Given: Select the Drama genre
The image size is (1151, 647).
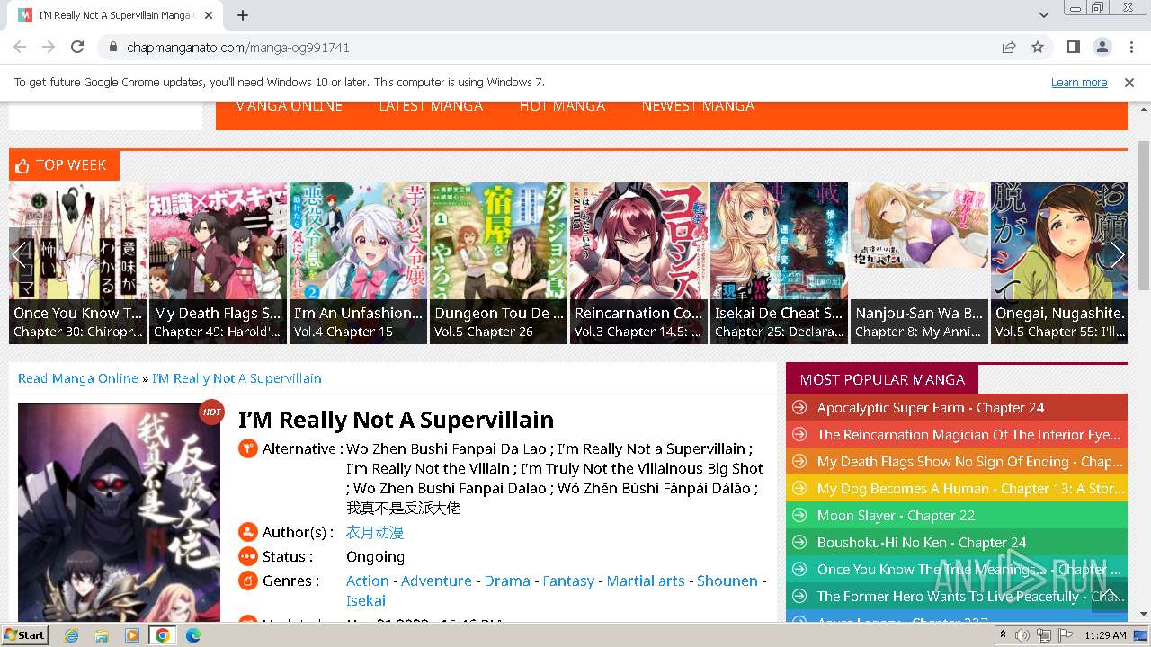Looking at the screenshot, I should 507,581.
